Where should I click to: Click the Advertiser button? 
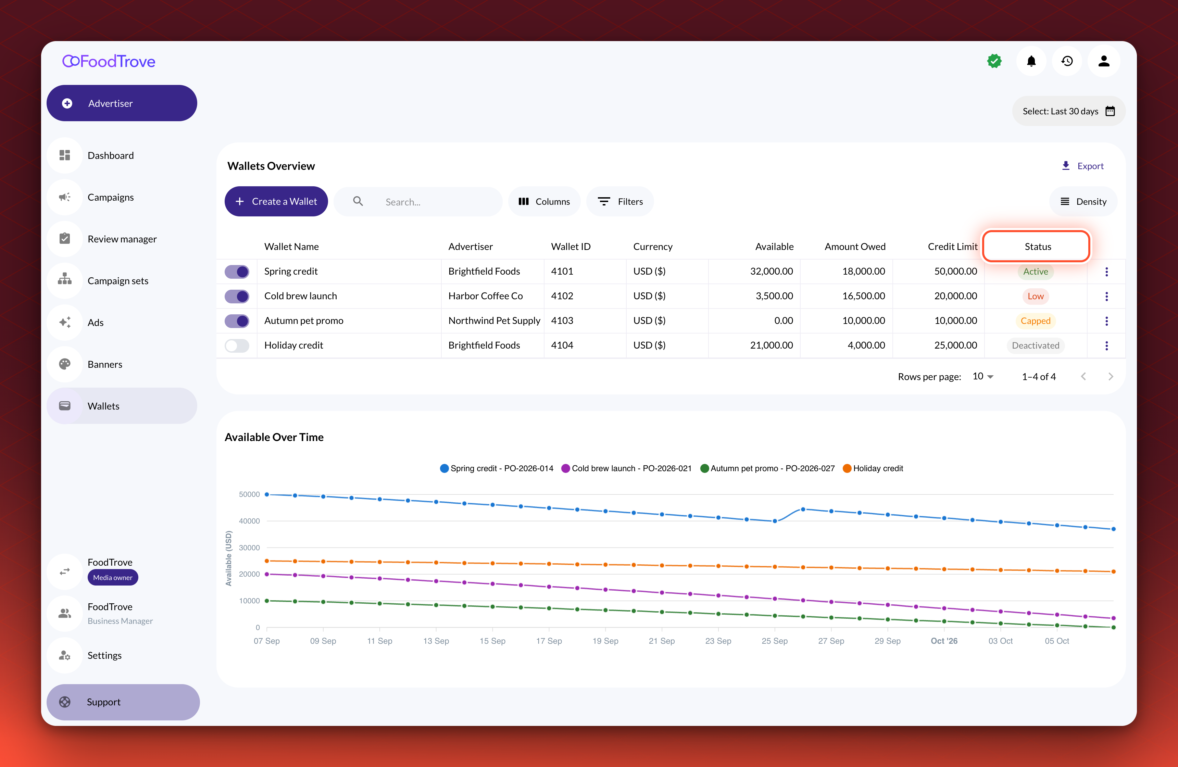point(122,103)
